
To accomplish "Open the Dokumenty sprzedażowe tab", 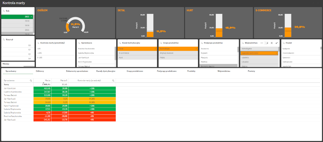I will pyautogui.click(x=77, y=71).
